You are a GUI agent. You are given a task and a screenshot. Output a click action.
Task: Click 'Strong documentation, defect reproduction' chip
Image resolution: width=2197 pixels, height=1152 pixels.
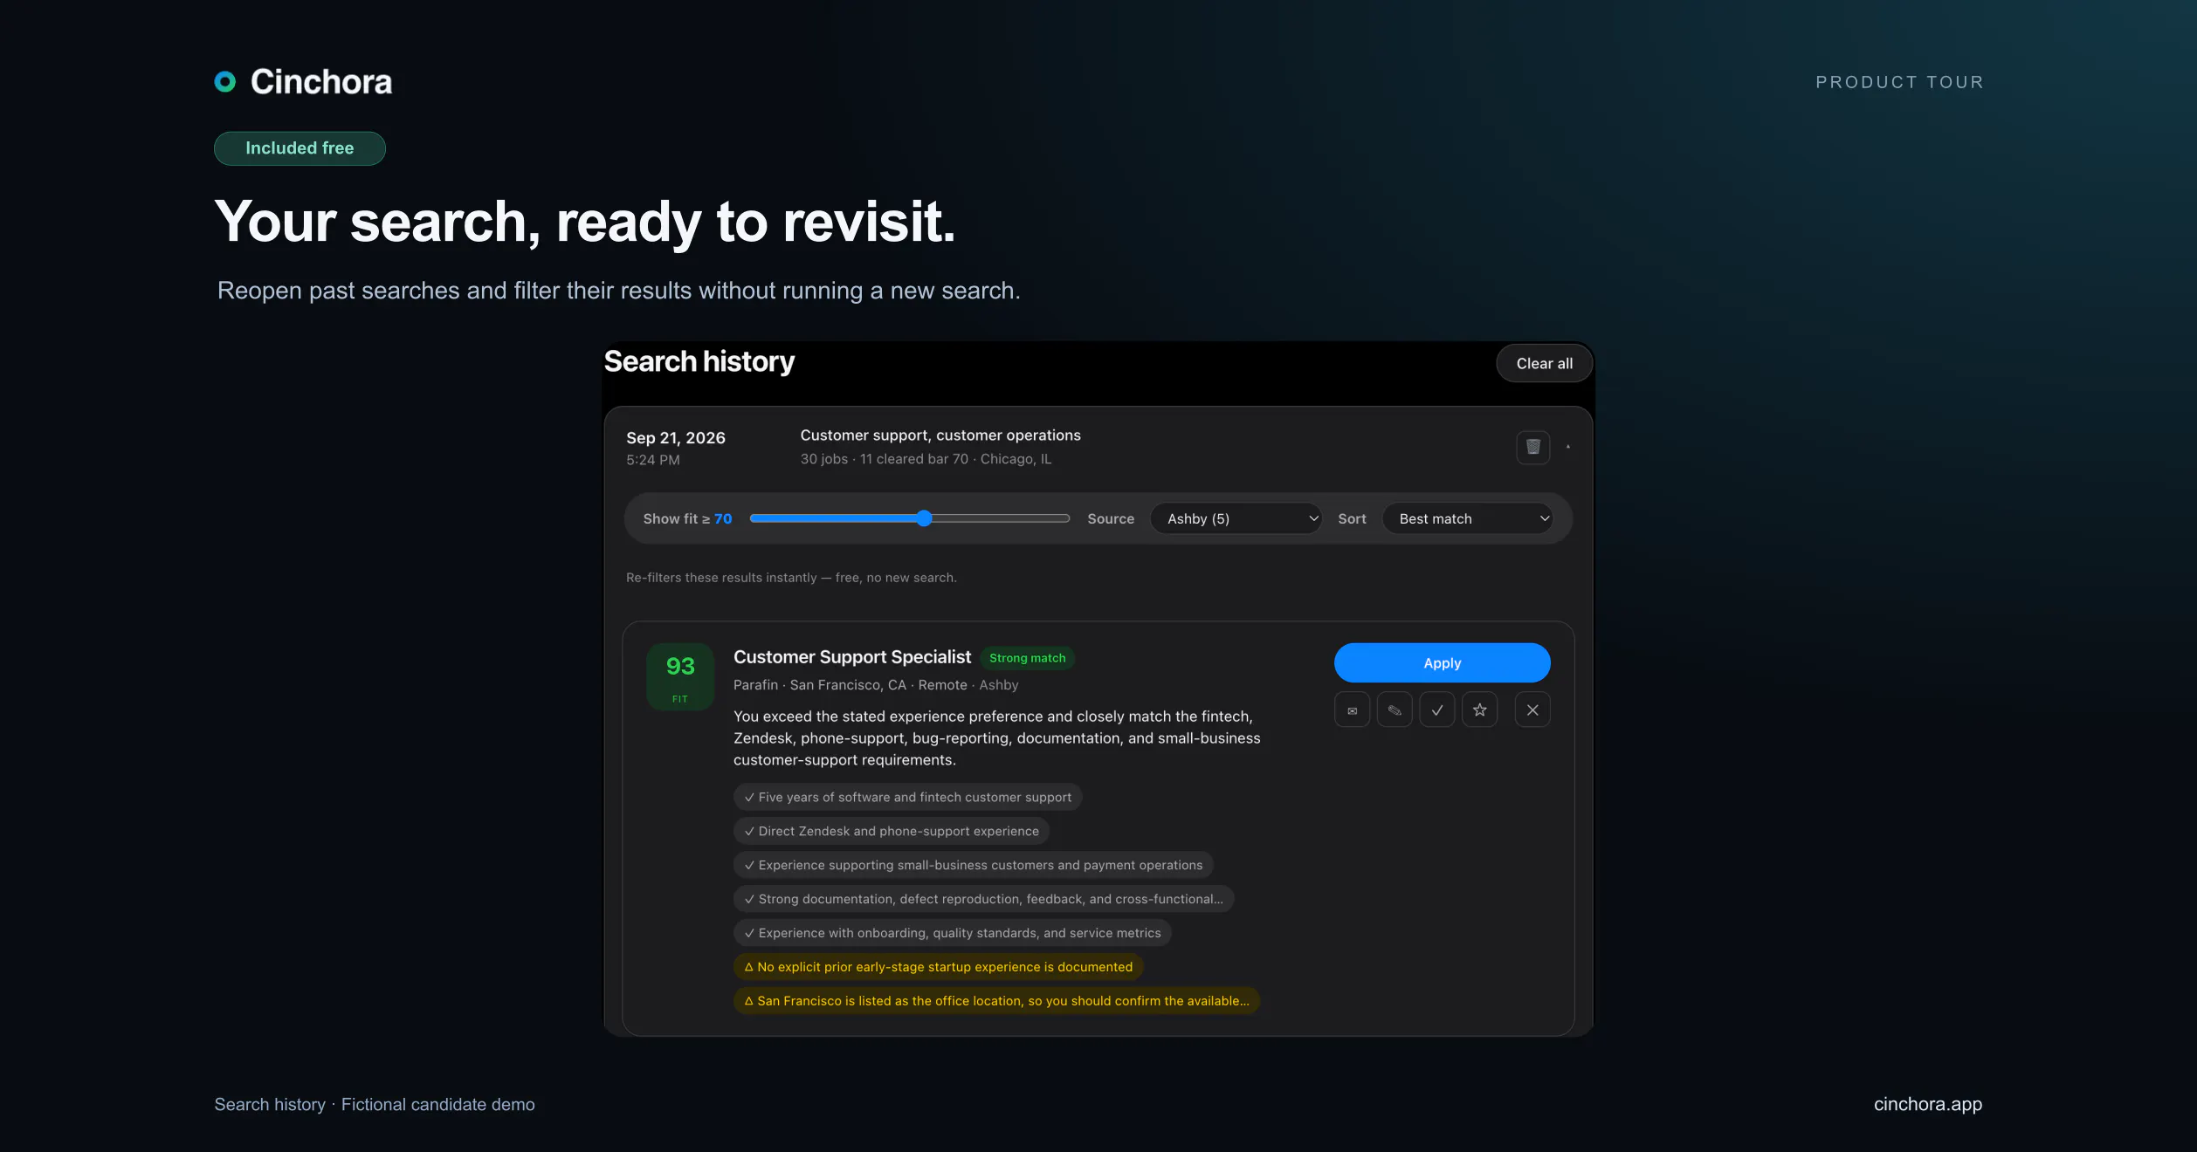coord(983,899)
